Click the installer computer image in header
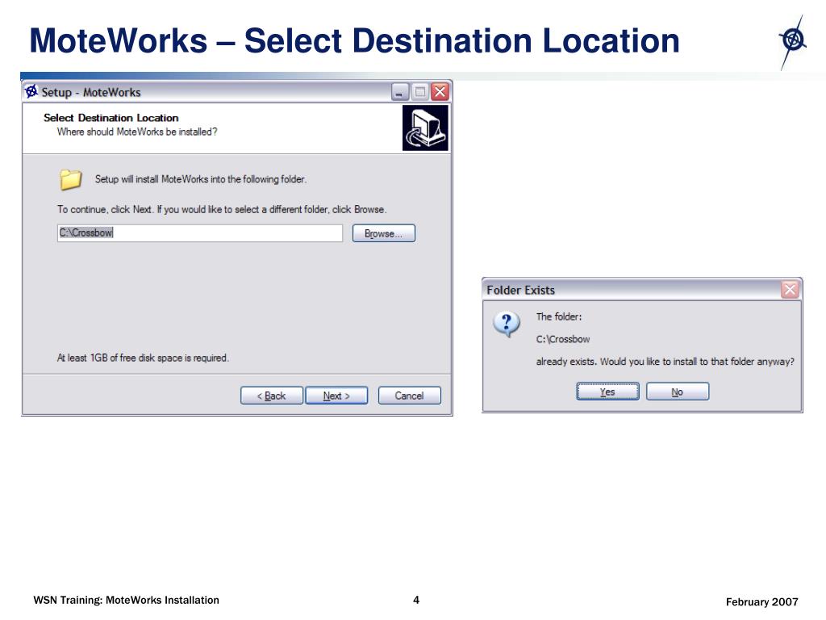This screenshot has height=620, width=826. [x=425, y=128]
